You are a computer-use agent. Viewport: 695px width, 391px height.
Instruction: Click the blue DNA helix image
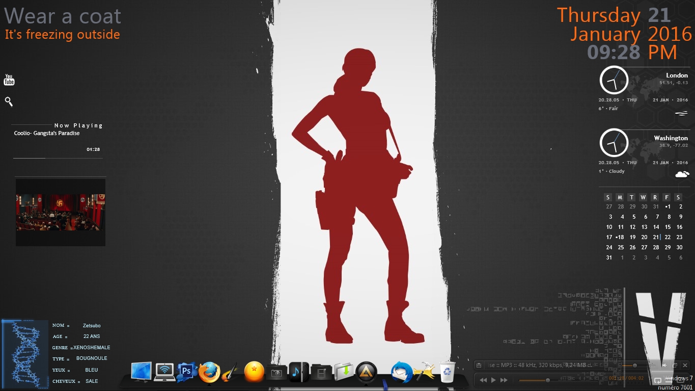25,354
